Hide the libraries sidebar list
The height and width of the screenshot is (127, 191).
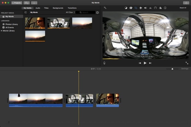26,13
